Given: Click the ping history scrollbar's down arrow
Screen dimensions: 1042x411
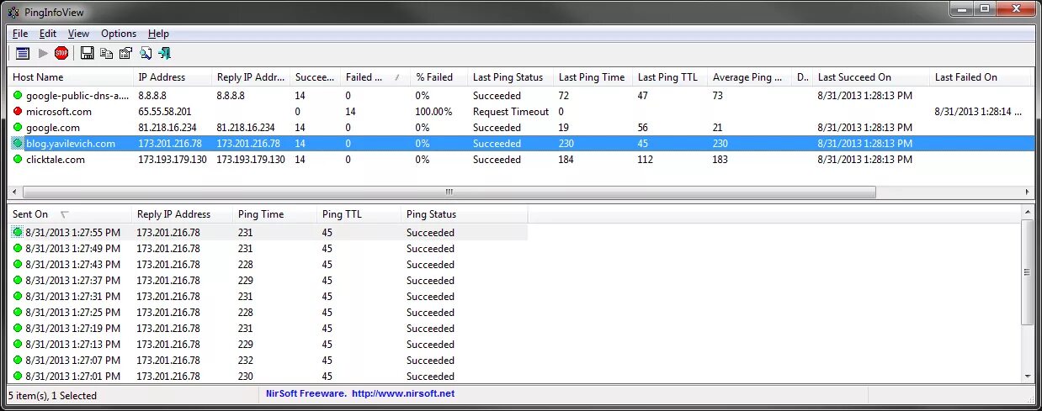Looking at the screenshot, I should (1028, 377).
